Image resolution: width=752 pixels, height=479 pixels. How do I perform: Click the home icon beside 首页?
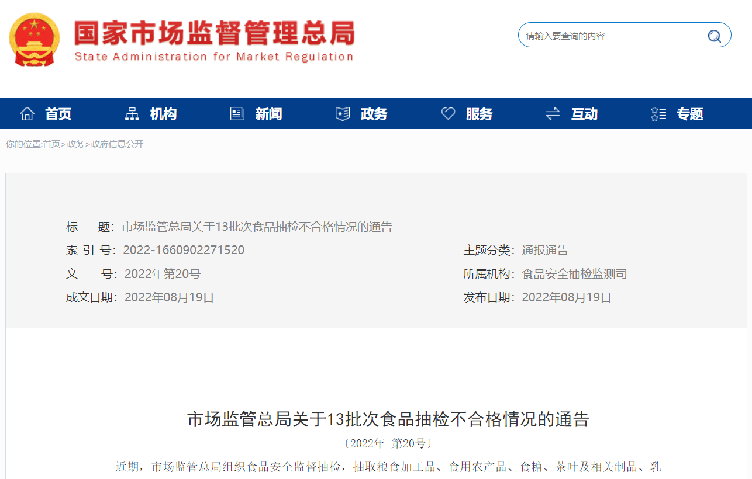(x=27, y=114)
